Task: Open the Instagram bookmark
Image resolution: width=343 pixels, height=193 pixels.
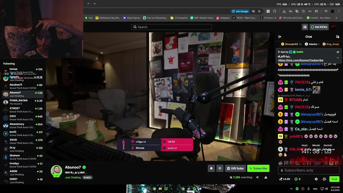Action: point(223,18)
